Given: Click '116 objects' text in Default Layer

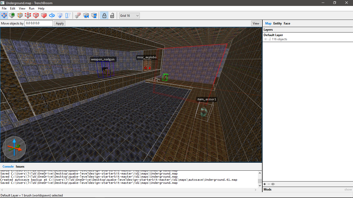Looking at the screenshot, I should pos(279,39).
